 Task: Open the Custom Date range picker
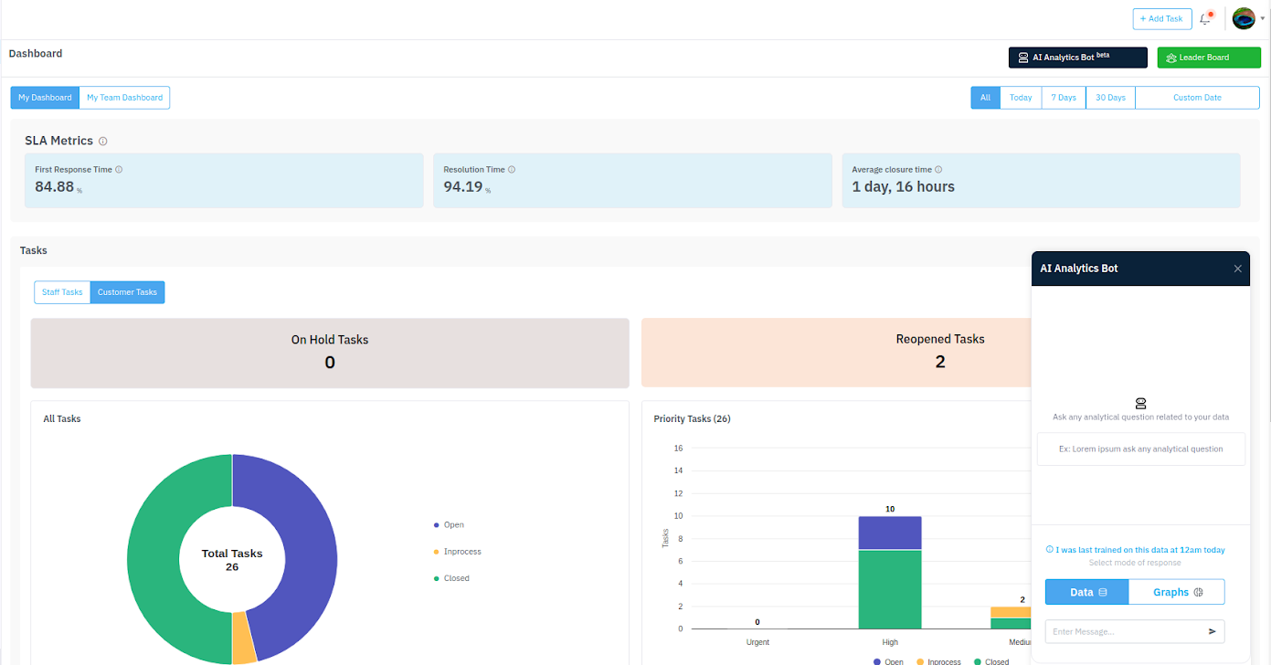pyautogui.click(x=1197, y=98)
